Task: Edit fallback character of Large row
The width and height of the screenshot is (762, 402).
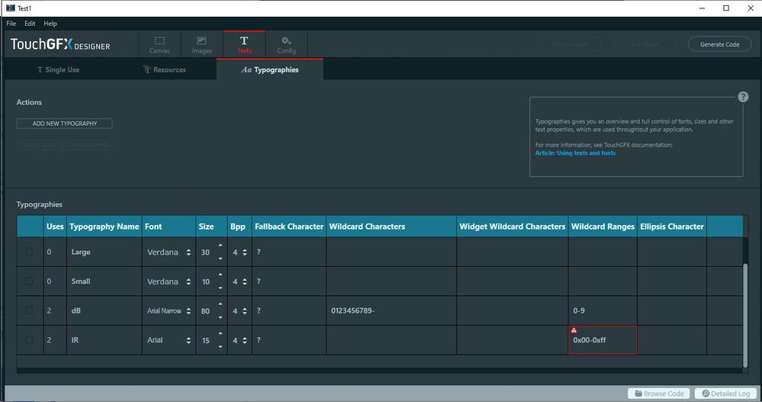Action: [289, 252]
